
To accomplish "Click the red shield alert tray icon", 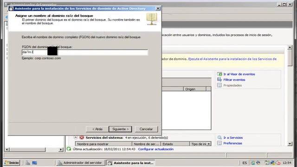I will 278,163.
